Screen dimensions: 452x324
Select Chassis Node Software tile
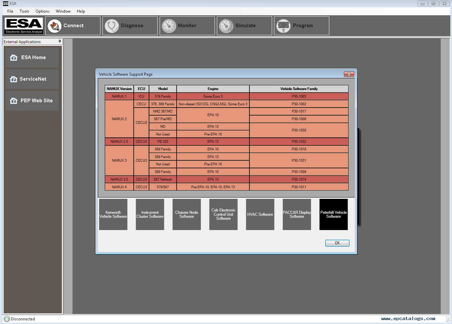point(187,214)
